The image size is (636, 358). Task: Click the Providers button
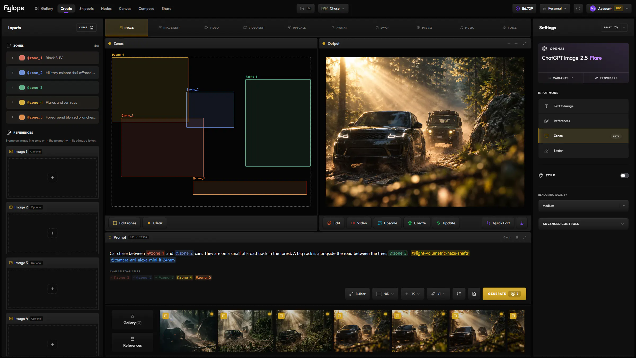606,78
